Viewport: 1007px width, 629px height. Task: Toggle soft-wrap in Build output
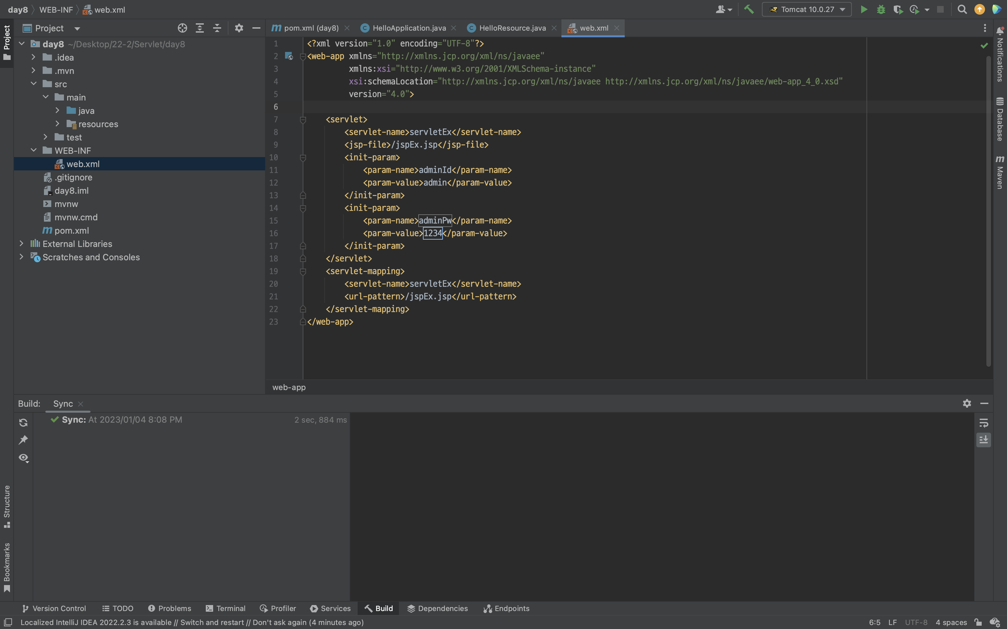(x=983, y=423)
